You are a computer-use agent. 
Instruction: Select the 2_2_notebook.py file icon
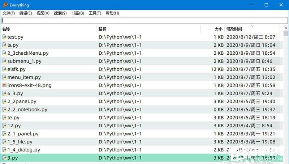[x=4, y=110]
